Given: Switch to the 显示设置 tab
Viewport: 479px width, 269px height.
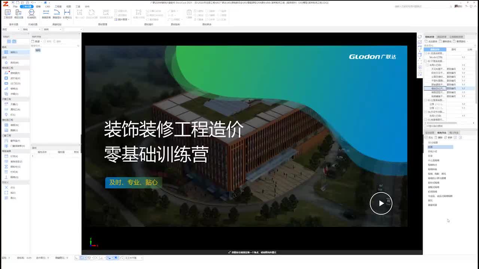Looking at the screenshot, I should (x=429, y=133).
